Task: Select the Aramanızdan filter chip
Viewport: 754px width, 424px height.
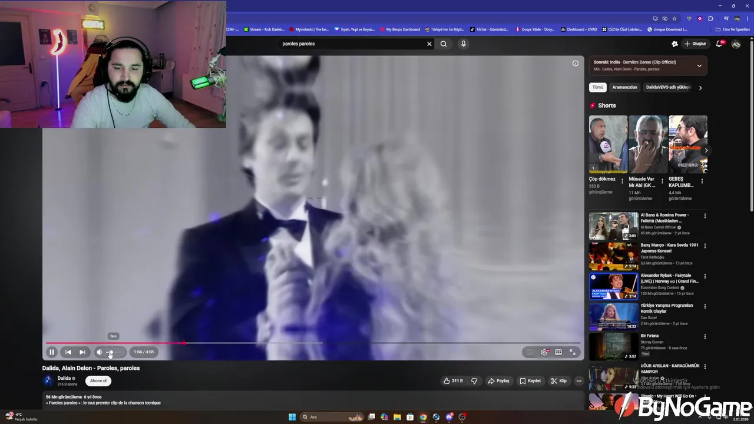Action: [624, 87]
